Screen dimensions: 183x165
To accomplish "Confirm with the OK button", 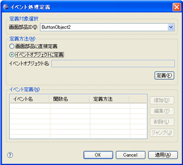I will coord(98,155).
